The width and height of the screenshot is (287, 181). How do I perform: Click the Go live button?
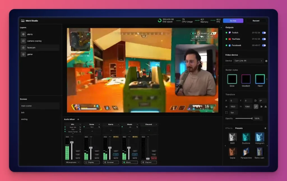pos(233,21)
